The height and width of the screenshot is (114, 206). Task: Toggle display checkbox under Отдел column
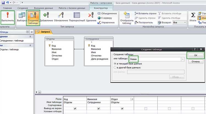pyautogui.click(x=122, y=108)
